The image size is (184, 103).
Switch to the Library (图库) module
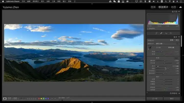click(153, 7)
